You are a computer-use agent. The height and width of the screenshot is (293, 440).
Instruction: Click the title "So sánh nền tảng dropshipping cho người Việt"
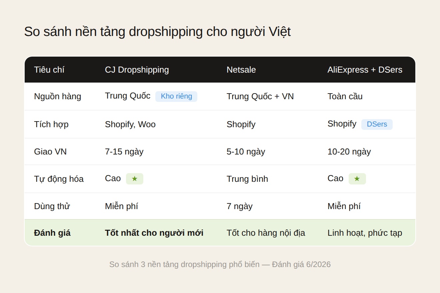point(157,32)
